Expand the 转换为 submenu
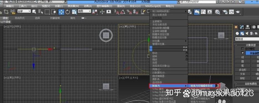259x103 pixels. click(x=169, y=86)
